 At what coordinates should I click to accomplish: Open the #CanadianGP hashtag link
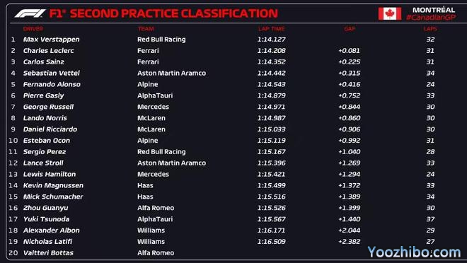(x=431, y=18)
